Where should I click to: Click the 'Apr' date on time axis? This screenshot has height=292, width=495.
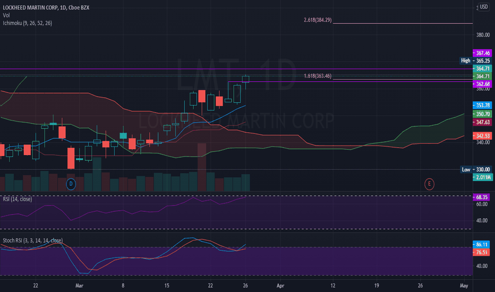280,286
